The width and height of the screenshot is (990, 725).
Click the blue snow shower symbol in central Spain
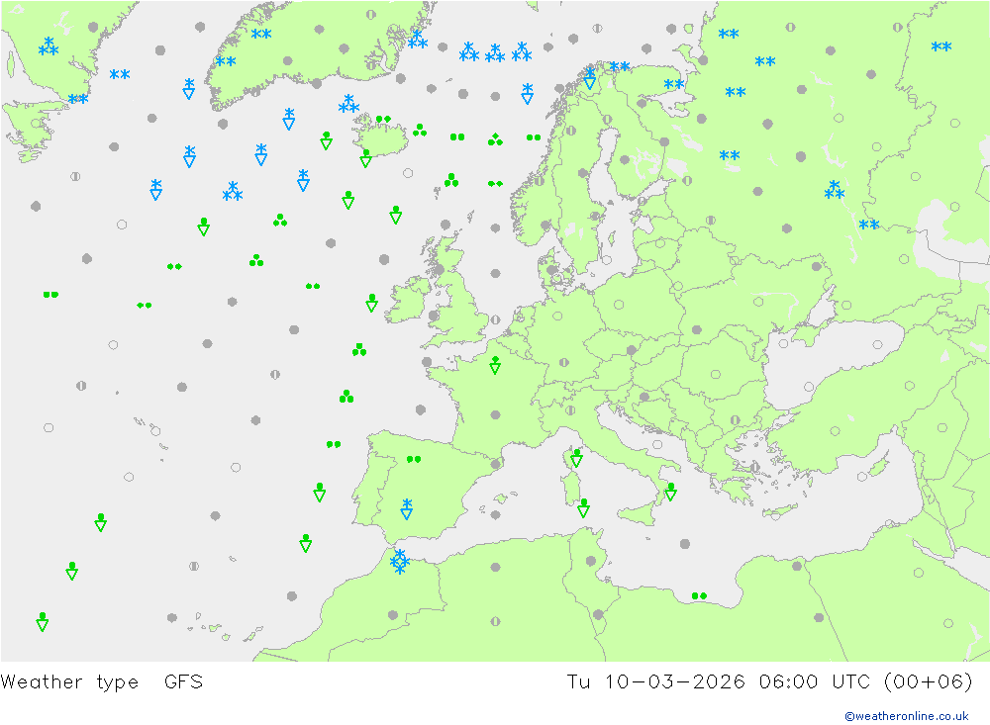(x=407, y=508)
